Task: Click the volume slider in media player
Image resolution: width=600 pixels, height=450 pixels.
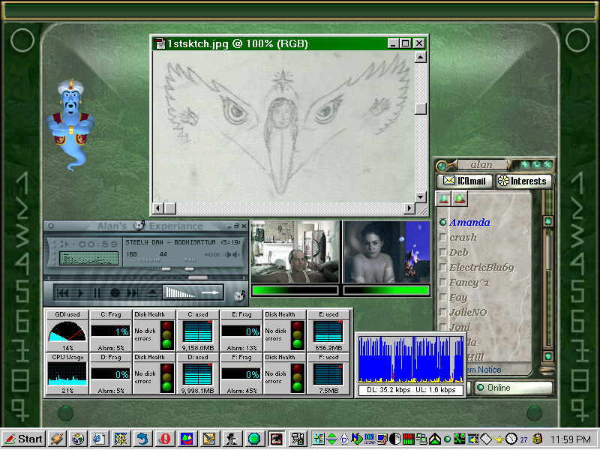Action: coord(167,268)
